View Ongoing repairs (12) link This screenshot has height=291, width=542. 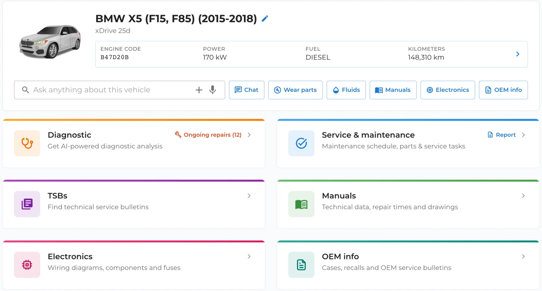pos(208,135)
